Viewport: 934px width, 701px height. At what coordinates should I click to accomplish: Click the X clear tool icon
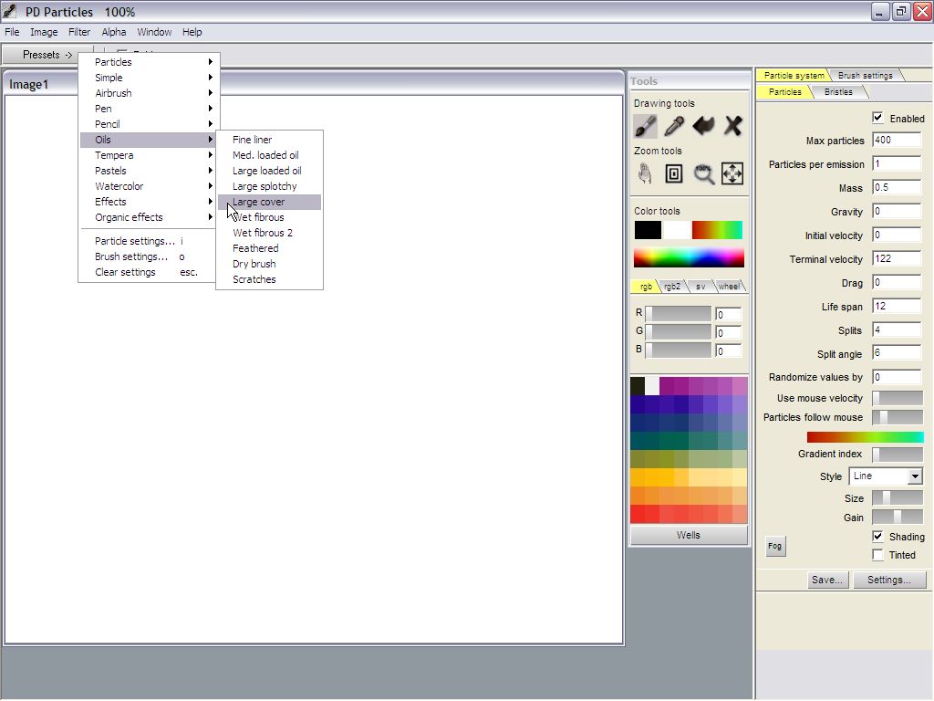tap(732, 125)
